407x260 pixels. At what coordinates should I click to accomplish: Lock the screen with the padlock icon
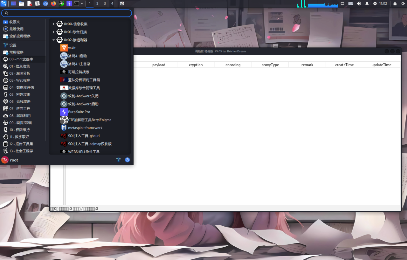[395, 3]
